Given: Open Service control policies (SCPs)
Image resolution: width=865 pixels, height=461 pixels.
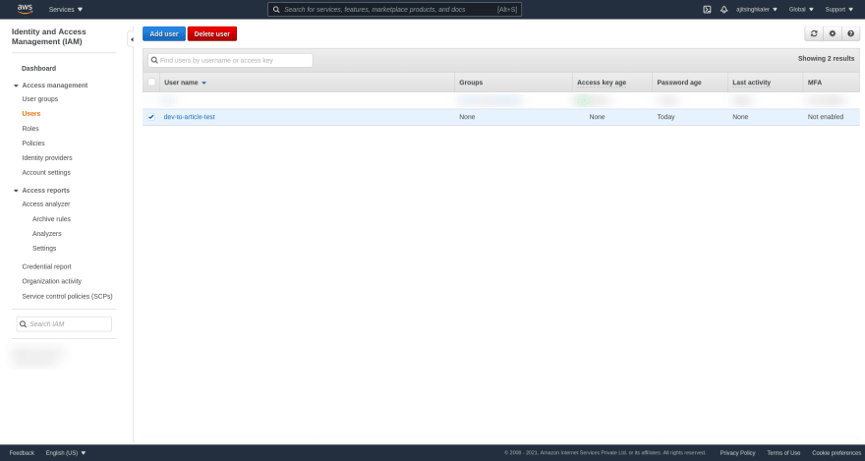Looking at the screenshot, I should (67, 296).
